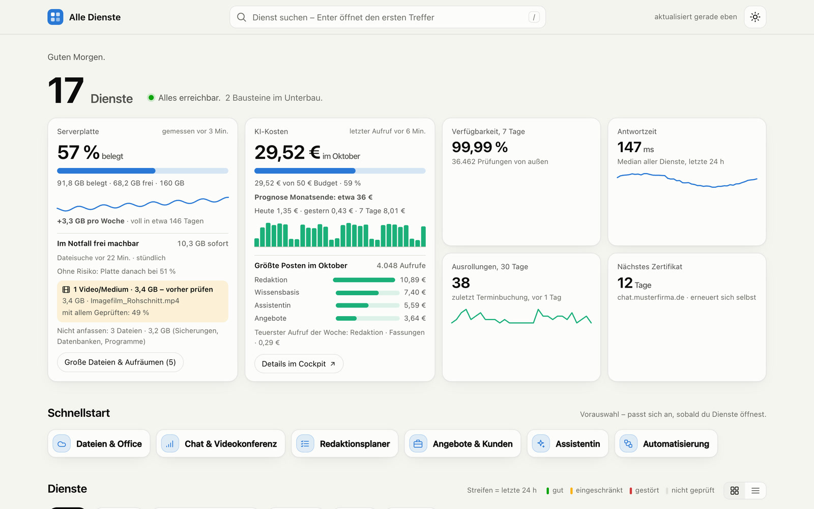
Task: Click the Assistentin cost bar
Action: pos(367,305)
